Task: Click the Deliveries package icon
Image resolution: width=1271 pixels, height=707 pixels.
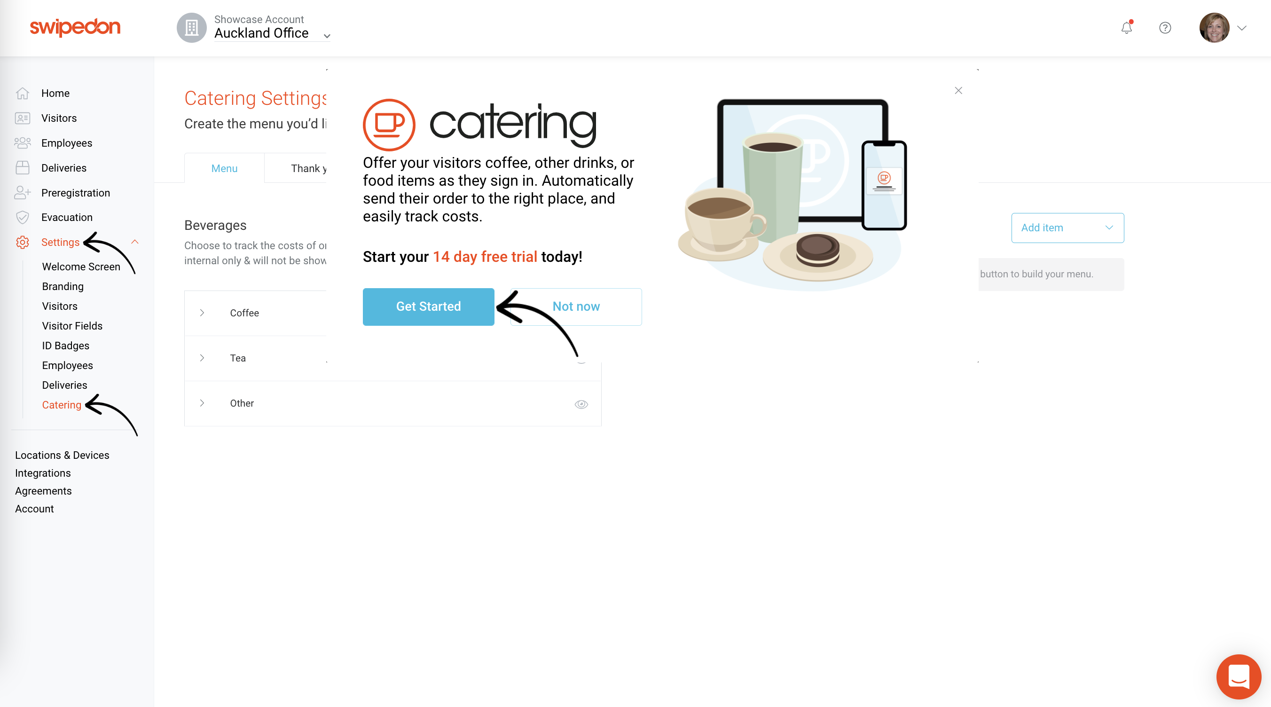Action: [x=23, y=168]
